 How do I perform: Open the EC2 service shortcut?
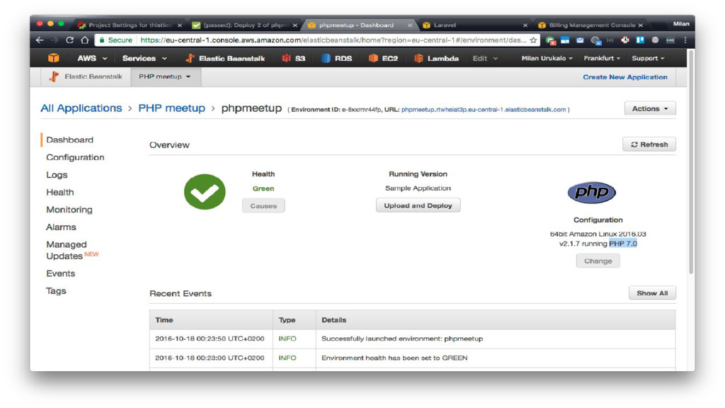pyautogui.click(x=383, y=58)
